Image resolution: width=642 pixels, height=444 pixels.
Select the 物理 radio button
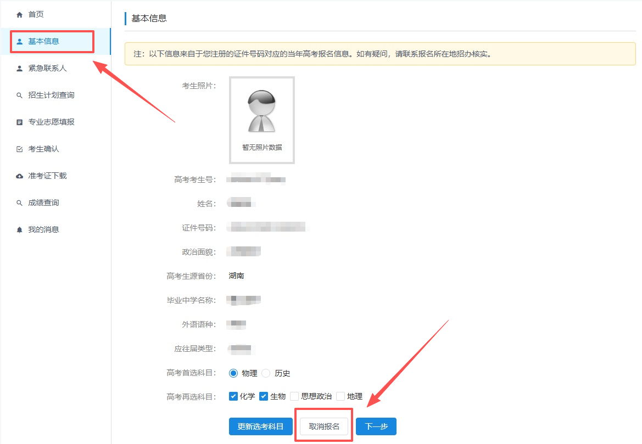tap(233, 373)
